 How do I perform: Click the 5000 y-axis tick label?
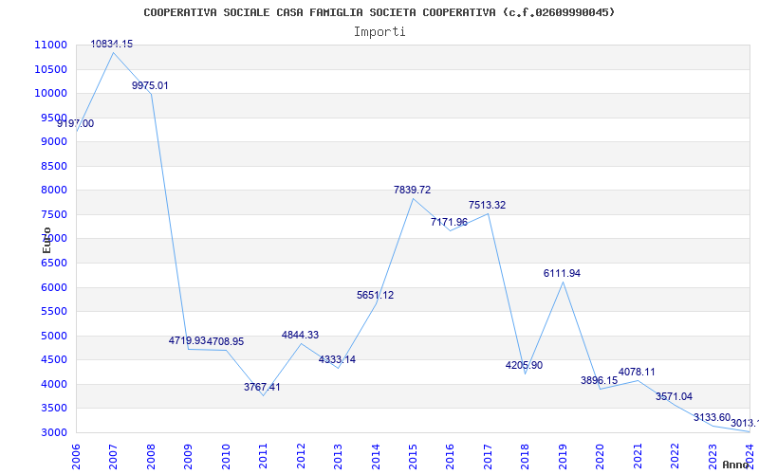[x=53, y=336]
